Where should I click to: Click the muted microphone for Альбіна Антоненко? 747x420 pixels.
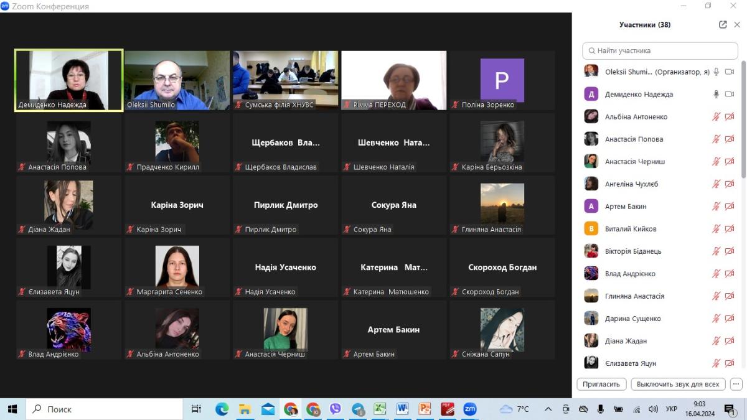716,117
